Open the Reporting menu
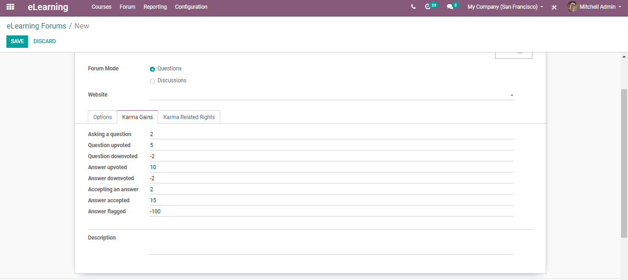 click(x=155, y=7)
